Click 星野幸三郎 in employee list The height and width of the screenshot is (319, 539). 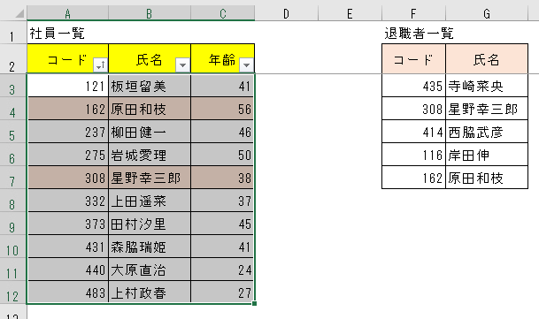point(150,178)
